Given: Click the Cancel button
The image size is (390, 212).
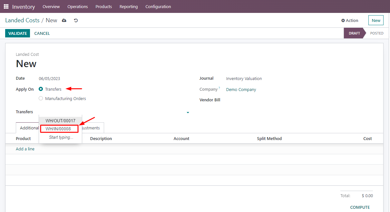Looking at the screenshot, I should (42, 33).
